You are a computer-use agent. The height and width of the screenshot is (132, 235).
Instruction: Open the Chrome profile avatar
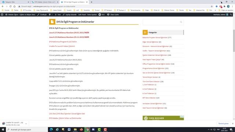[x=228, y=7]
